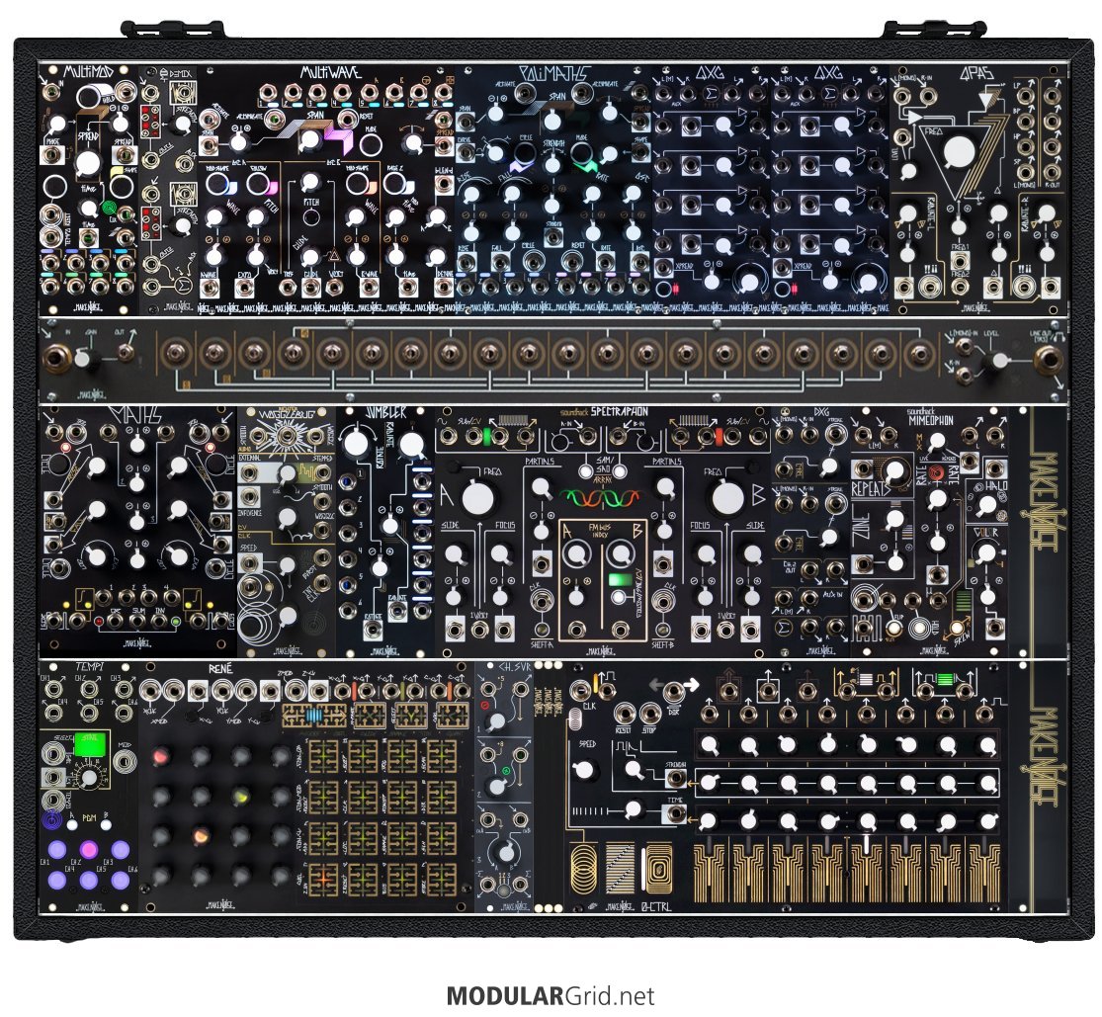Click the Spectraphon side A Slide knob

455,555
